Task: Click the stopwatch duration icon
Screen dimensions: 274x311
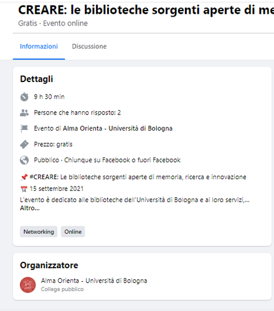Action: point(24,97)
